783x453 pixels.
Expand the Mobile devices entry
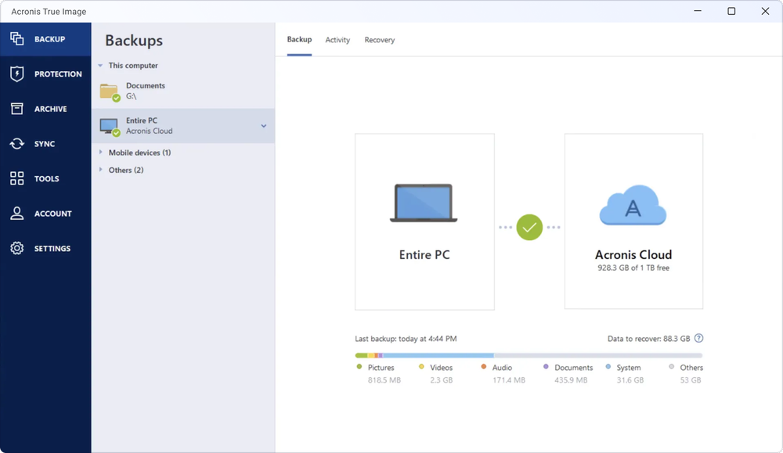101,153
